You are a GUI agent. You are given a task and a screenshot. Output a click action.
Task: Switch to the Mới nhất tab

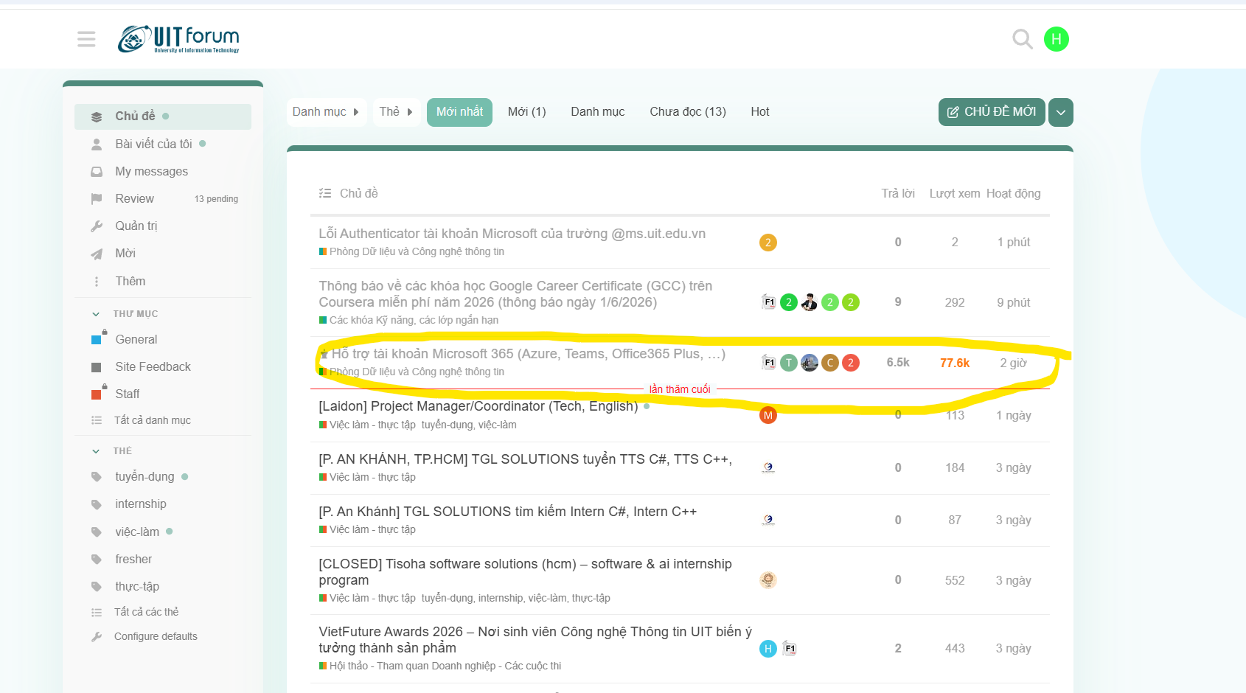coord(459,112)
